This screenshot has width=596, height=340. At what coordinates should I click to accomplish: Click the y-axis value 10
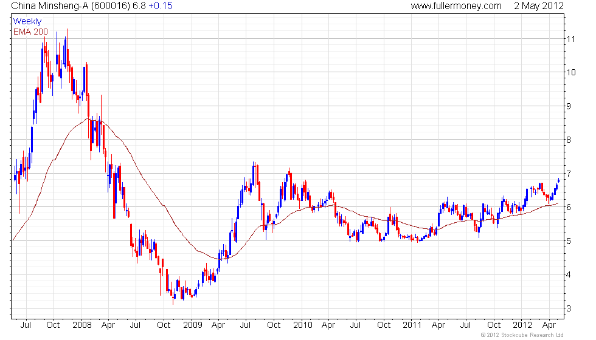(x=571, y=72)
